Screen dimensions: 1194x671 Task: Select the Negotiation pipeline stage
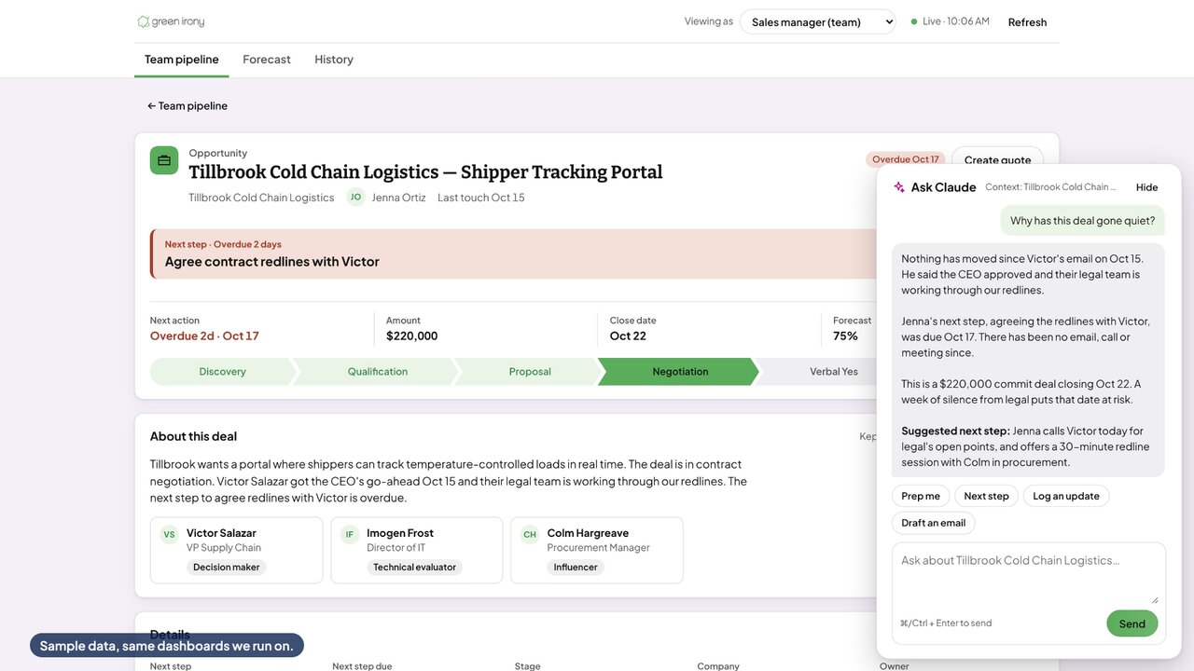(680, 371)
